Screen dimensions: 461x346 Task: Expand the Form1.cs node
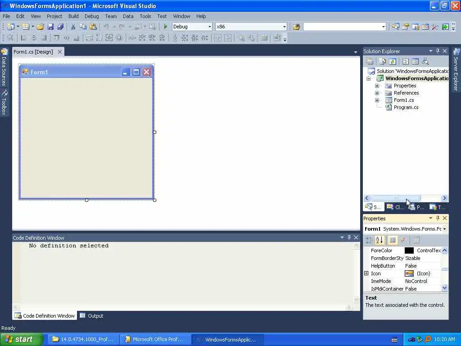pos(377,100)
